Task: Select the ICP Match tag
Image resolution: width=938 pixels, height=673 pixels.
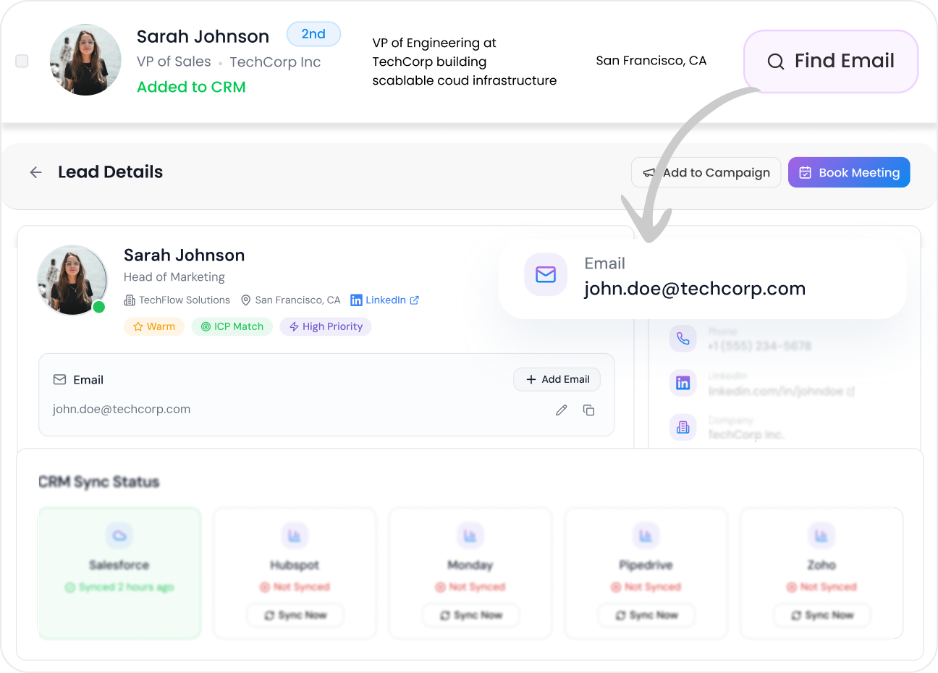Action: point(232,326)
